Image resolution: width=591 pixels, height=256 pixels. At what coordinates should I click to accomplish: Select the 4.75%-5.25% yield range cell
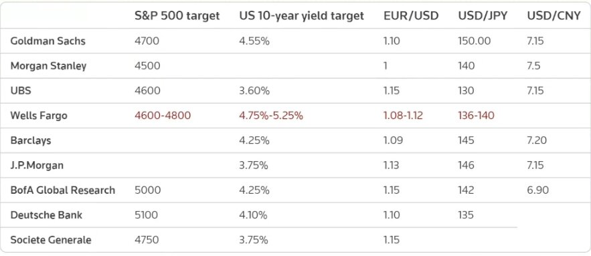pos(271,116)
